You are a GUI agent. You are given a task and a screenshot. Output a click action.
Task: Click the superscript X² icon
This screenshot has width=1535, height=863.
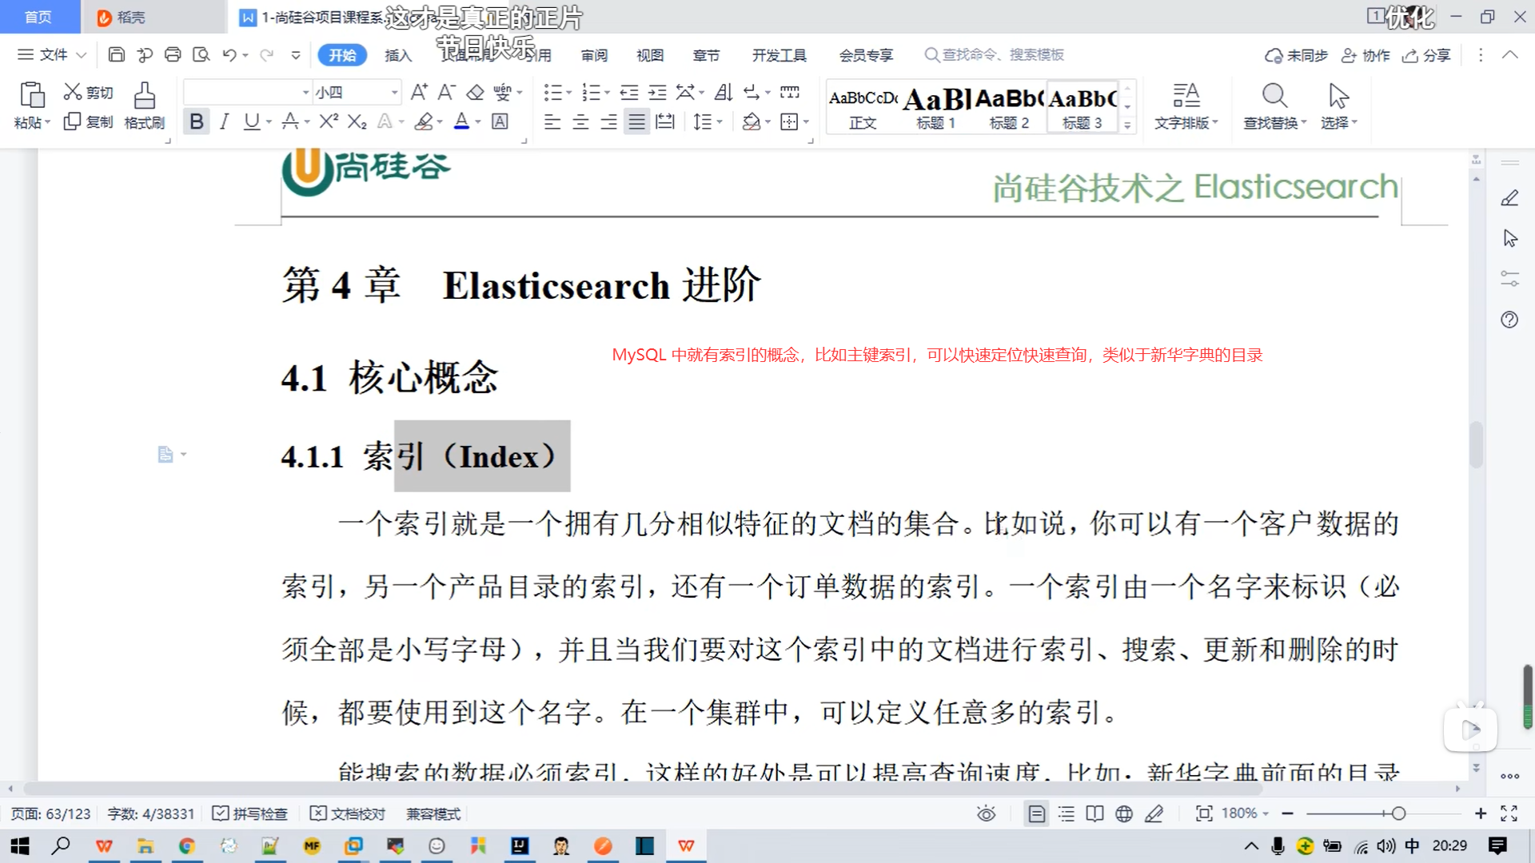point(329,121)
